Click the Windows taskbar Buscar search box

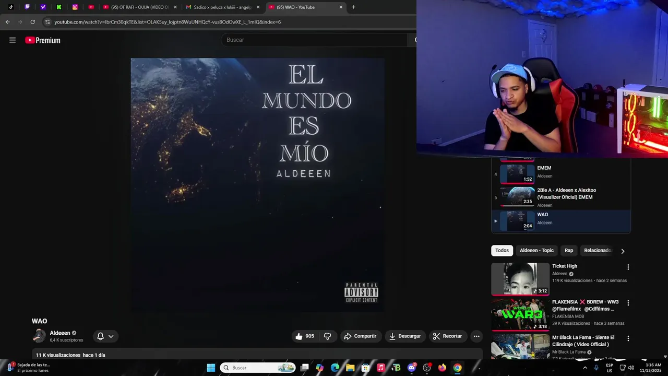(258, 368)
